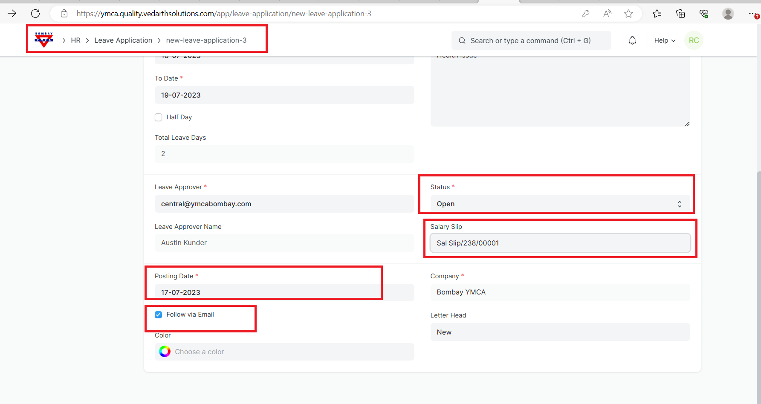
Task: Open the browser favorites list icon
Action: [x=657, y=14]
